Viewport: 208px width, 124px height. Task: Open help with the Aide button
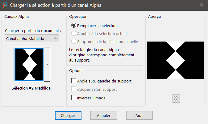(139, 115)
